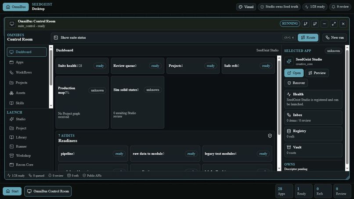This screenshot has height=199, width=354.
Task: Open the Registry section in selected app panel
Action: [x=313, y=134]
